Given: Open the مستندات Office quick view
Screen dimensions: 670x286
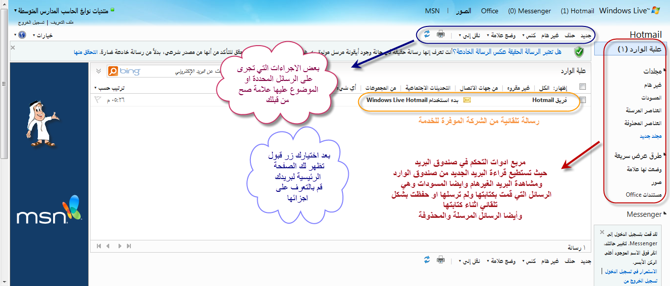Looking at the screenshot, I should [643, 195].
